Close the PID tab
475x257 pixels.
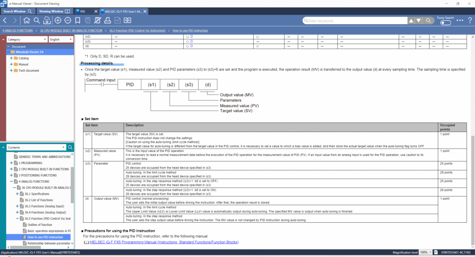96,12
